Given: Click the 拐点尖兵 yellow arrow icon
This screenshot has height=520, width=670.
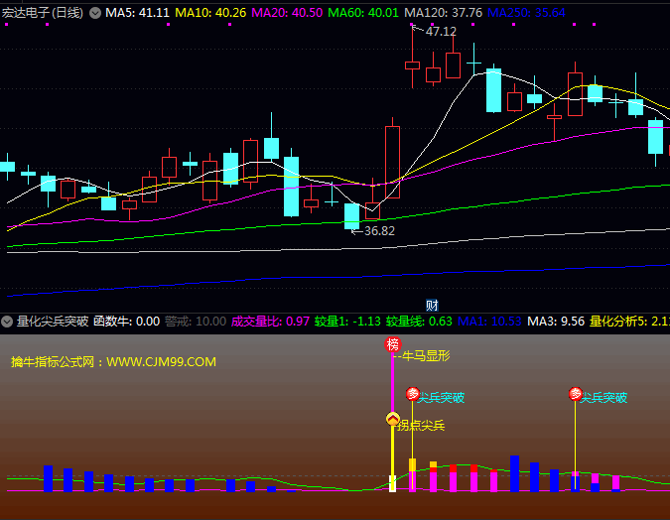Looking at the screenshot, I should pyautogui.click(x=392, y=419).
